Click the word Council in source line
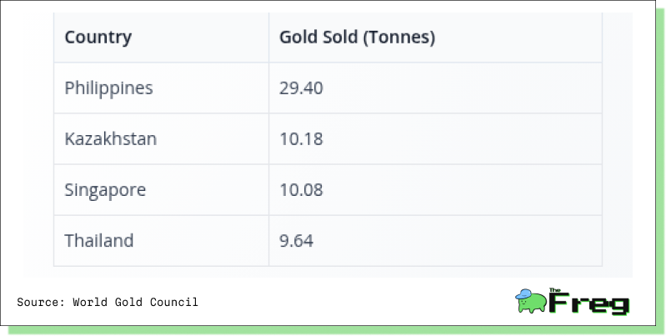The width and height of the screenshot is (666, 336). 174,302
